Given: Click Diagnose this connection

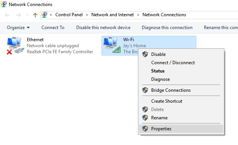Looking at the screenshot, I should [167, 28].
